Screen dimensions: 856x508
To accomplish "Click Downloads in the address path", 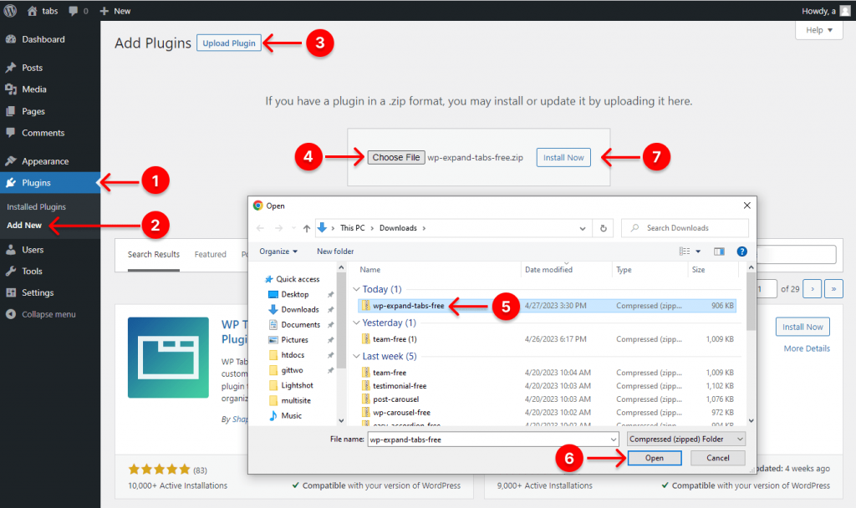I will [x=398, y=228].
